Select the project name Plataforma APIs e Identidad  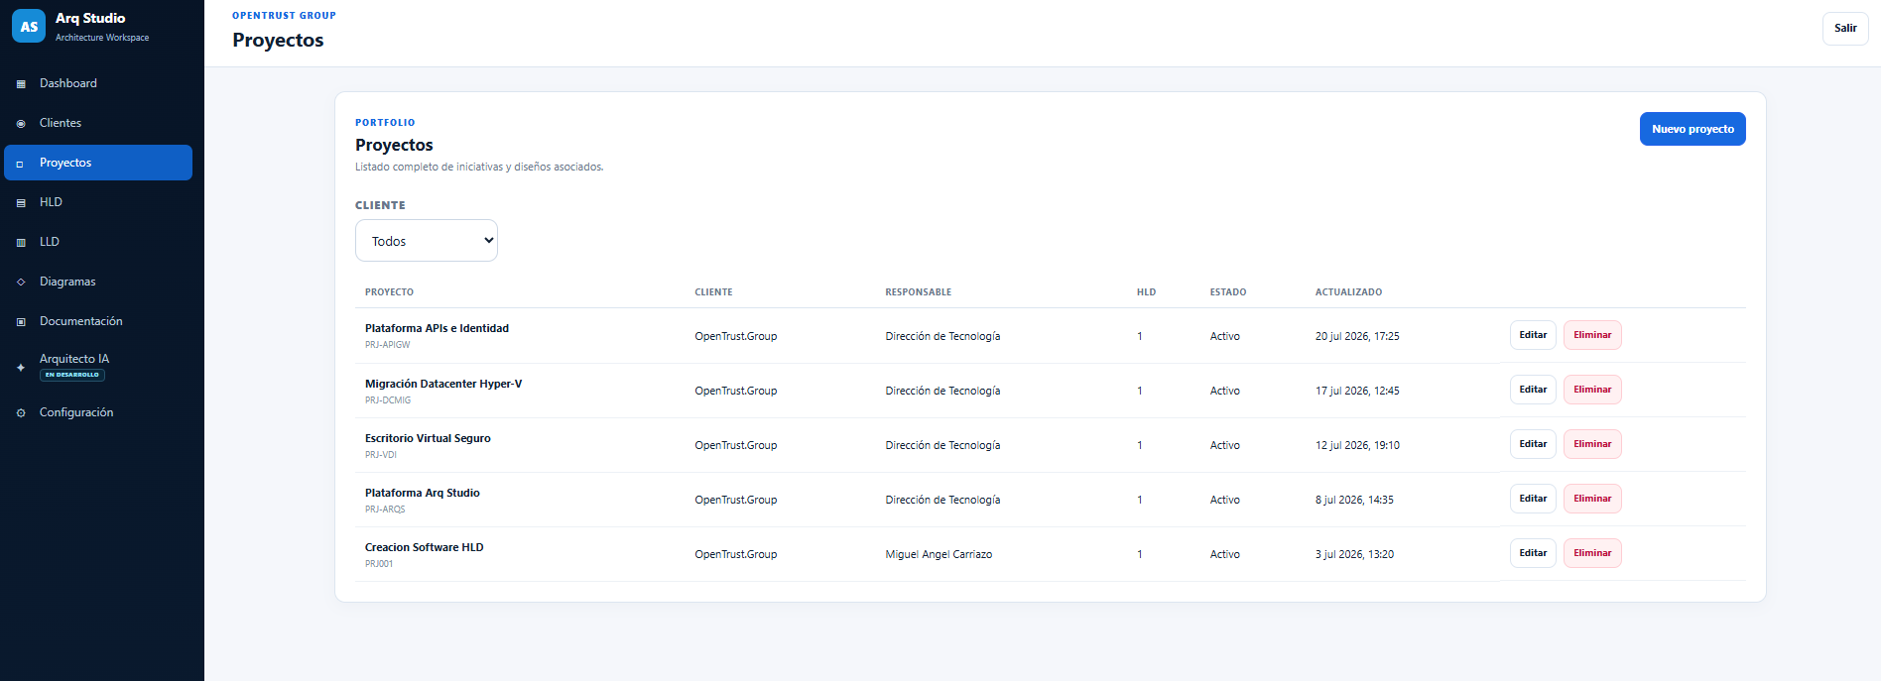(437, 328)
